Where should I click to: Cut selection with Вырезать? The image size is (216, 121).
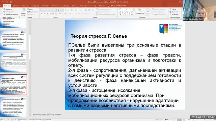click(x=8, y=9)
